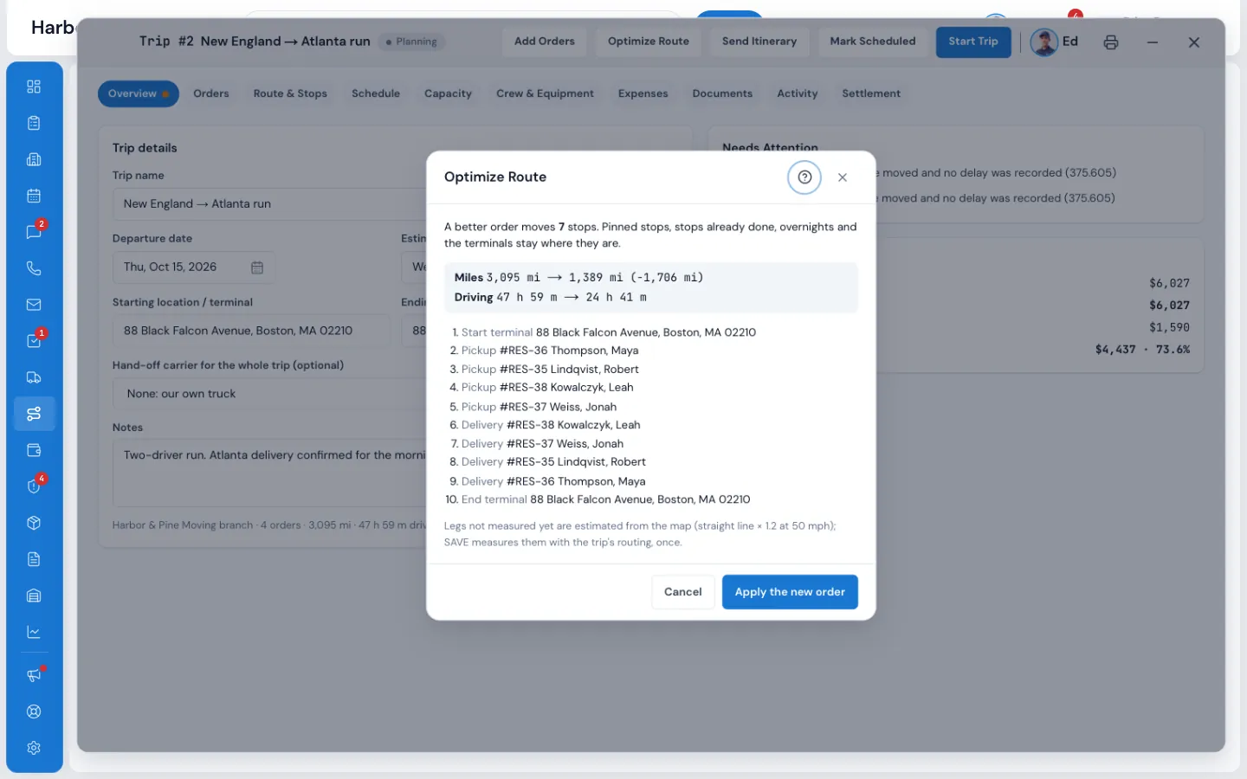The image size is (1247, 779).
Task: Click the Add Orders button
Action: [544, 42]
